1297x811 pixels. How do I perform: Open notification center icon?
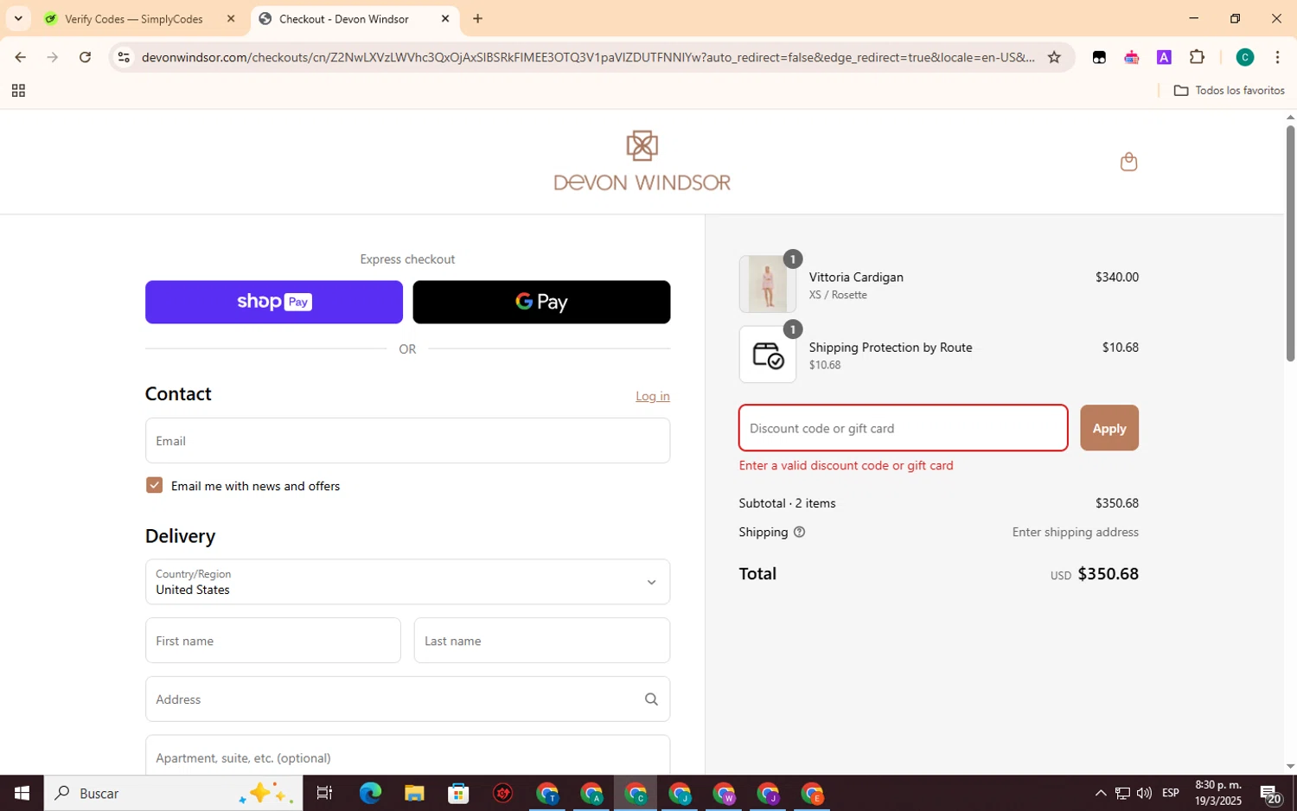[1270, 793]
